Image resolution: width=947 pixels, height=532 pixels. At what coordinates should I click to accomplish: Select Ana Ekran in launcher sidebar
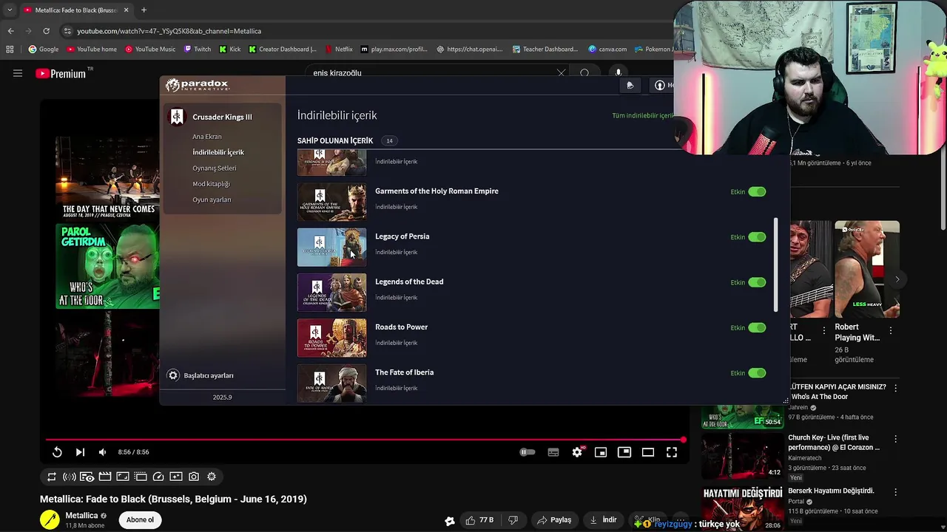(207, 137)
